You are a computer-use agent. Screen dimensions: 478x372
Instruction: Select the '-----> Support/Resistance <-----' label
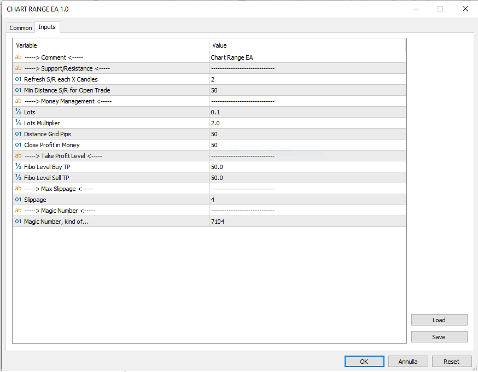pyautogui.click(x=67, y=68)
